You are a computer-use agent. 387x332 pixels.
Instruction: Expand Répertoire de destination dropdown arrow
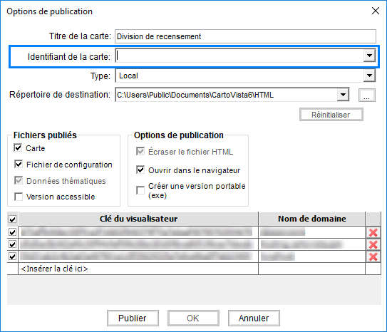pyautogui.click(x=343, y=95)
